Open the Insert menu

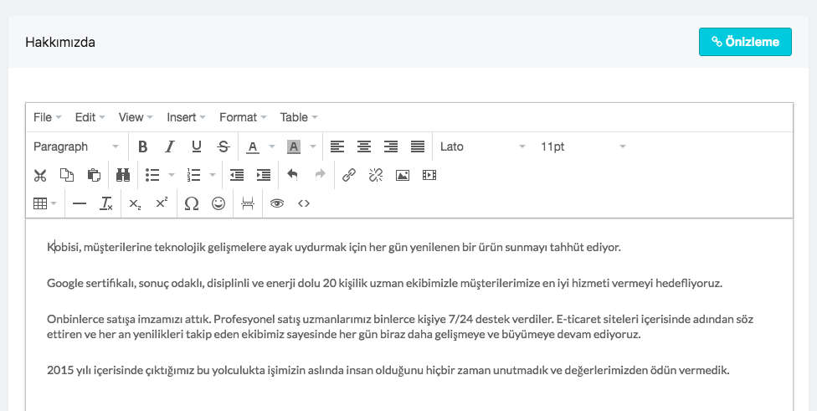[186, 117]
